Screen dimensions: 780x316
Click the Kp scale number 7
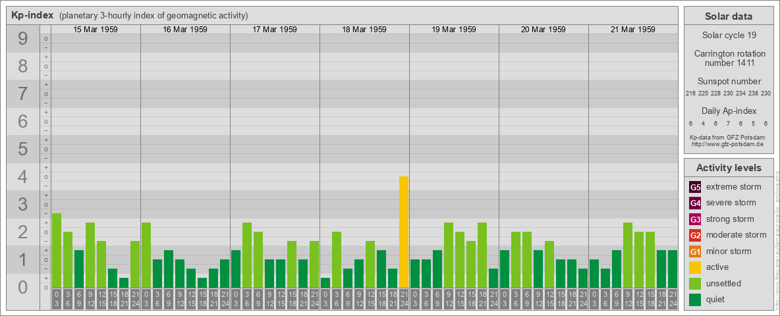pyautogui.click(x=23, y=94)
